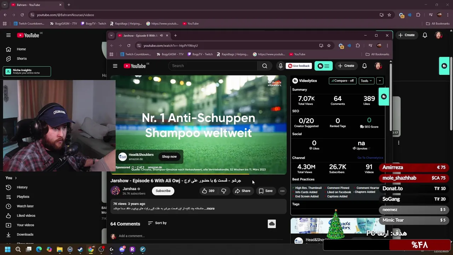
Task: Open OBS Studio from the taskbar
Action: coord(101,249)
